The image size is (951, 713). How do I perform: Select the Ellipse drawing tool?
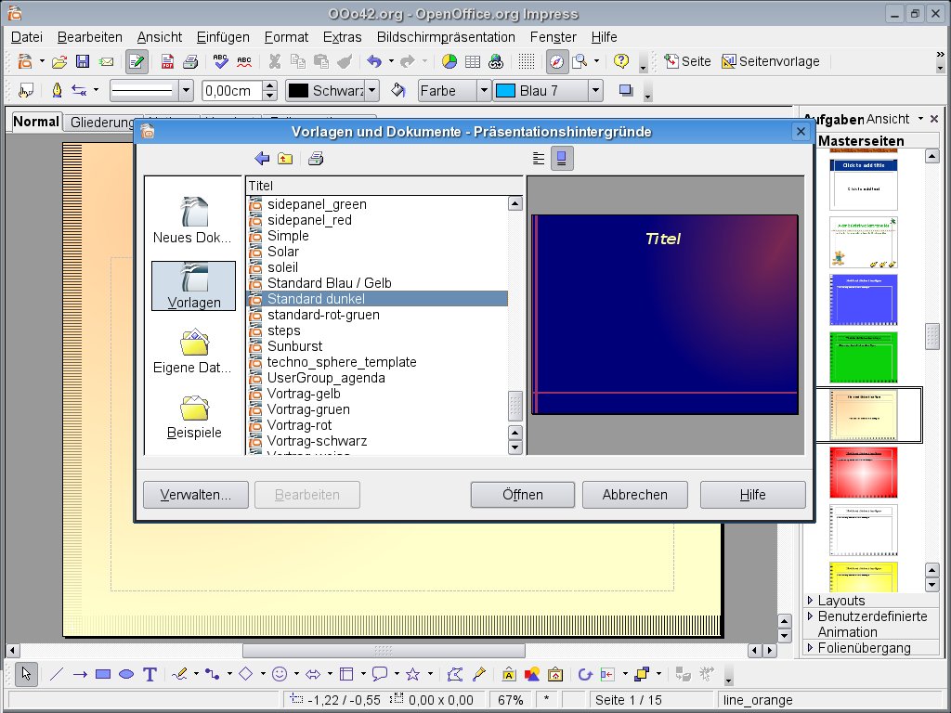(x=126, y=675)
